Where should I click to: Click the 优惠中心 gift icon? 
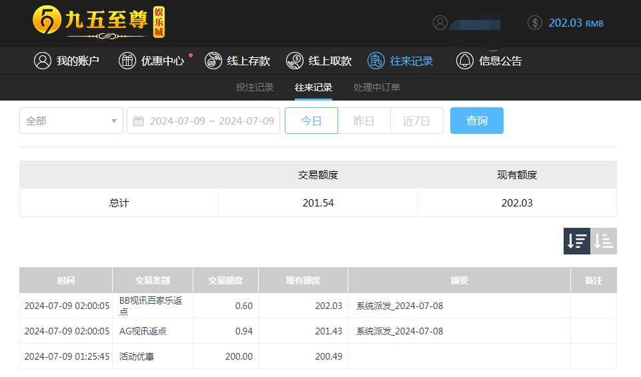click(x=127, y=61)
